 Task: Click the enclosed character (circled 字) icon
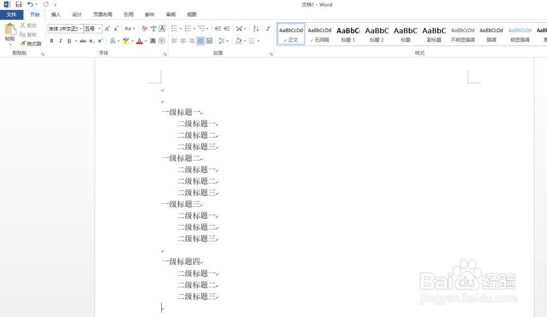click(161, 41)
